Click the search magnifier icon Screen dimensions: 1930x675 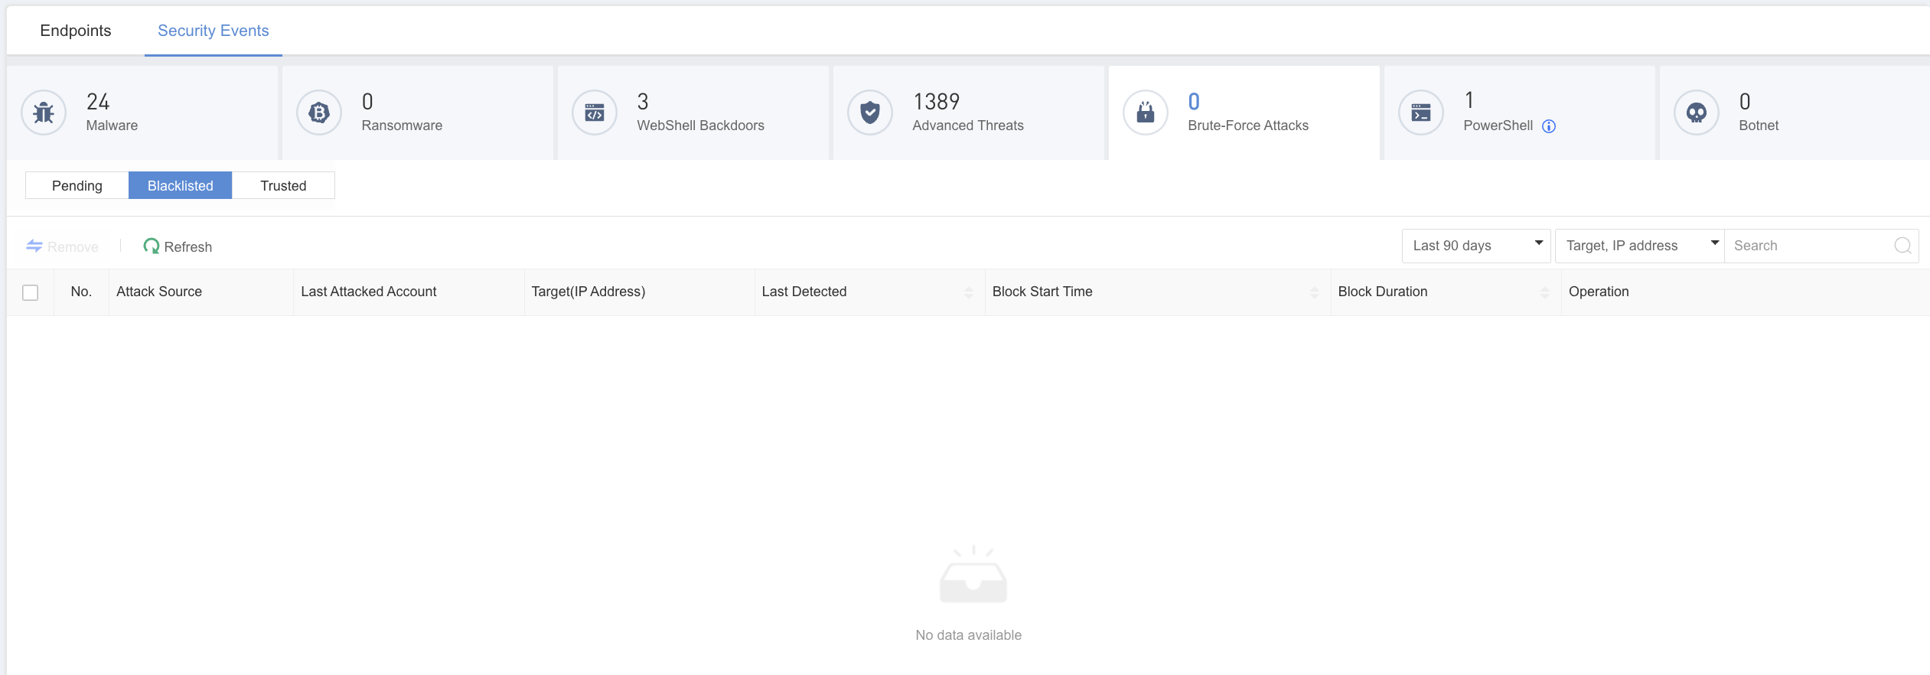(1902, 246)
